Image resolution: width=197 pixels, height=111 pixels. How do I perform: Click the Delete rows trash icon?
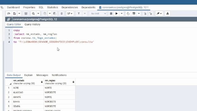(x=62, y=14)
